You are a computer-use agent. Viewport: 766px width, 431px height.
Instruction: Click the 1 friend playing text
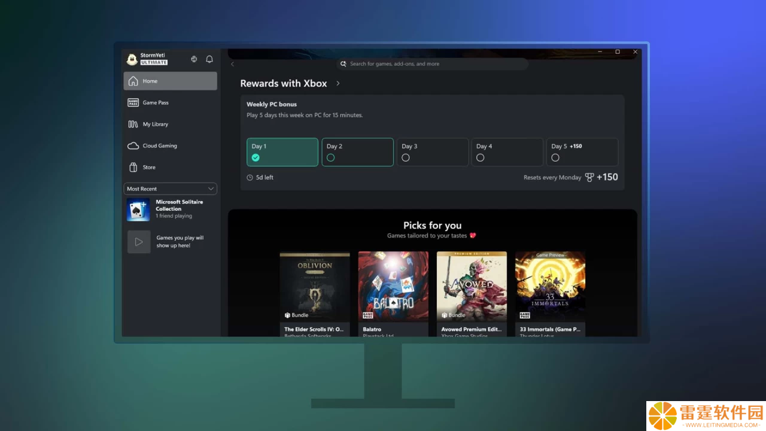[174, 216]
